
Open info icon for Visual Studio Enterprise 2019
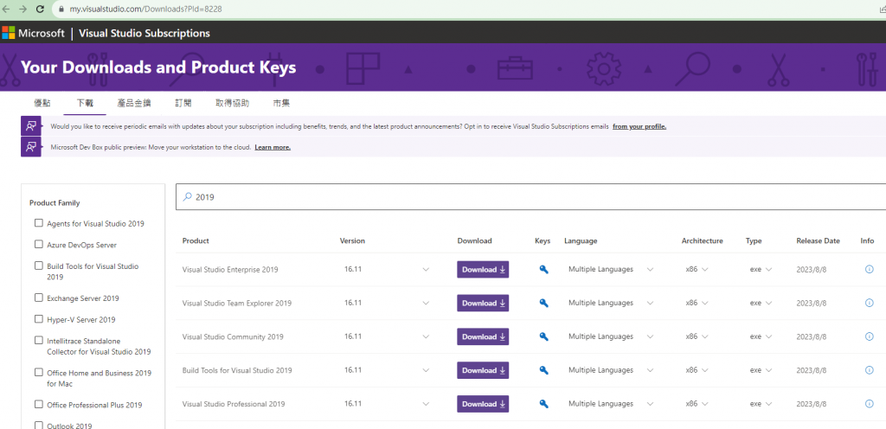point(869,270)
